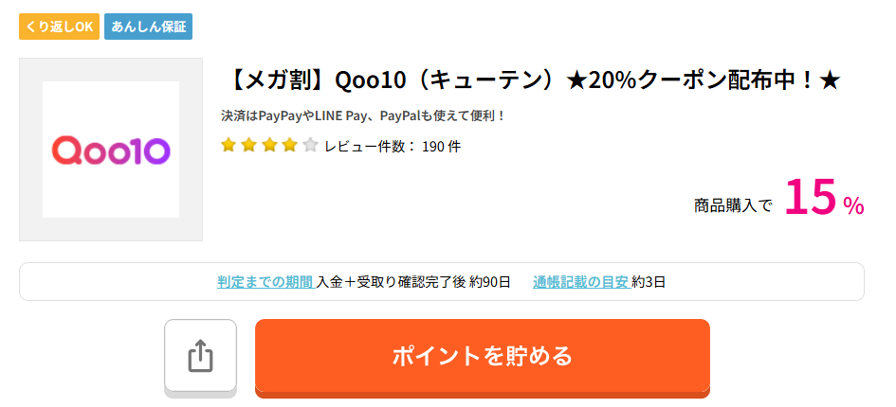Click the 【メガ割】Qoo10 title heading
Image resolution: width=896 pixels, height=407 pixels.
point(530,81)
